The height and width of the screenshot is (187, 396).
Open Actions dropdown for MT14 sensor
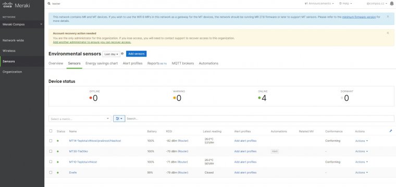point(362,141)
